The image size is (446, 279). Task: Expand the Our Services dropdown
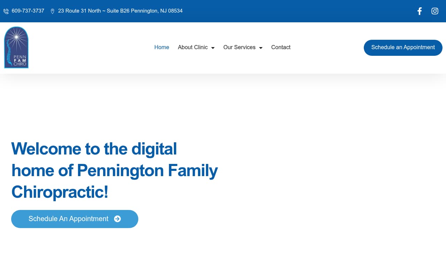(243, 47)
